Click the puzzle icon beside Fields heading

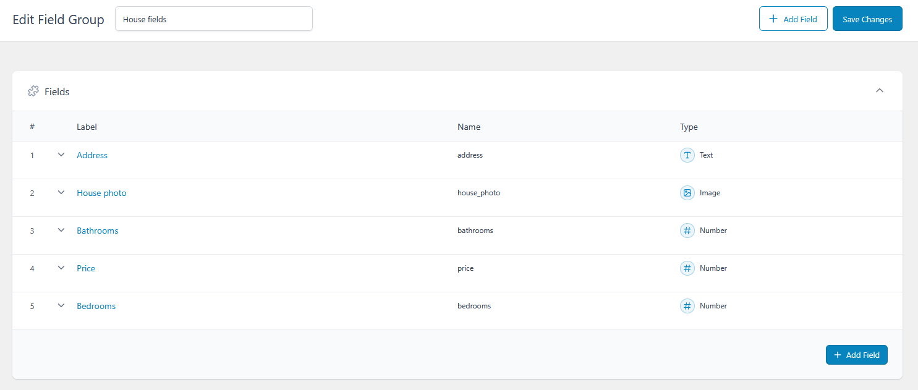coord(33,91)
